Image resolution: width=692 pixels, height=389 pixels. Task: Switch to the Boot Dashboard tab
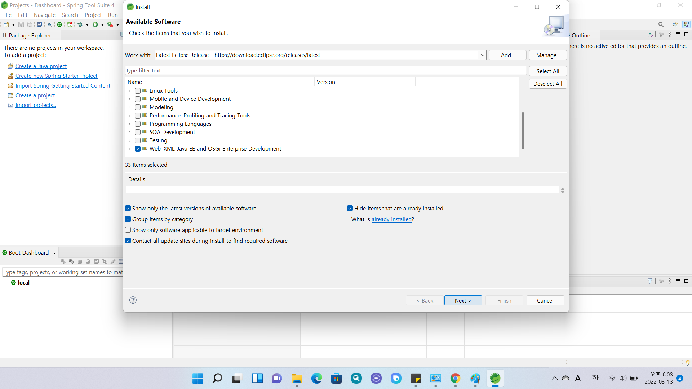[x=28, y=252]
